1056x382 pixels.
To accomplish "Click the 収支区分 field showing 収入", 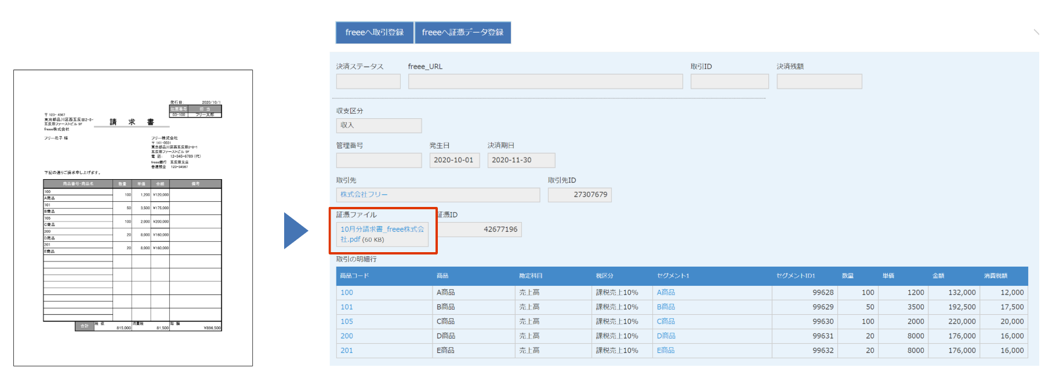I will tap(379, 126).
